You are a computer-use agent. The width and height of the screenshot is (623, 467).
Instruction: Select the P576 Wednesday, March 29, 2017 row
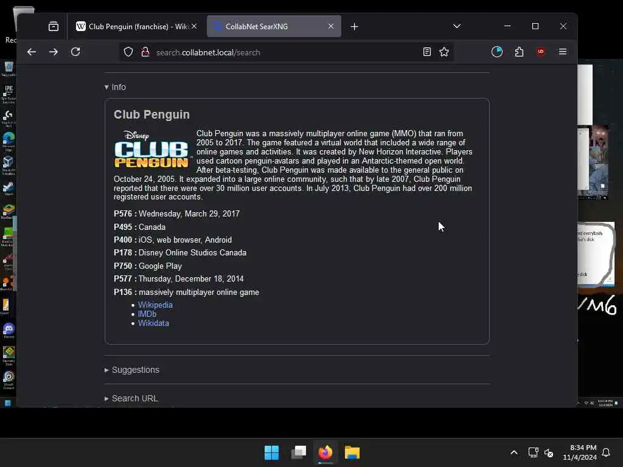point(177,213)
